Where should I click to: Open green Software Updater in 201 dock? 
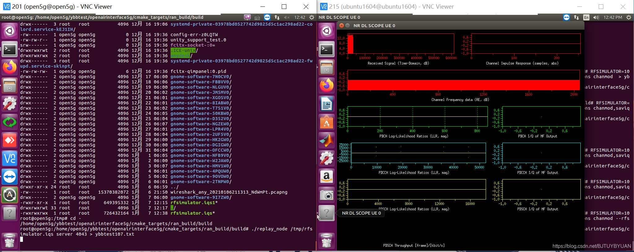[10, 122]
